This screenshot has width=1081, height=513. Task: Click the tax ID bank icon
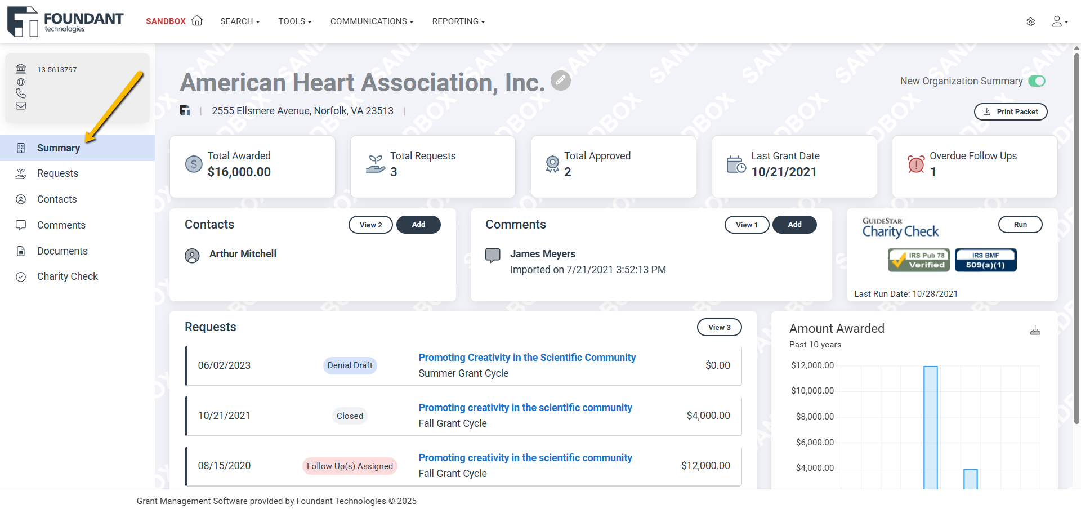21,69
